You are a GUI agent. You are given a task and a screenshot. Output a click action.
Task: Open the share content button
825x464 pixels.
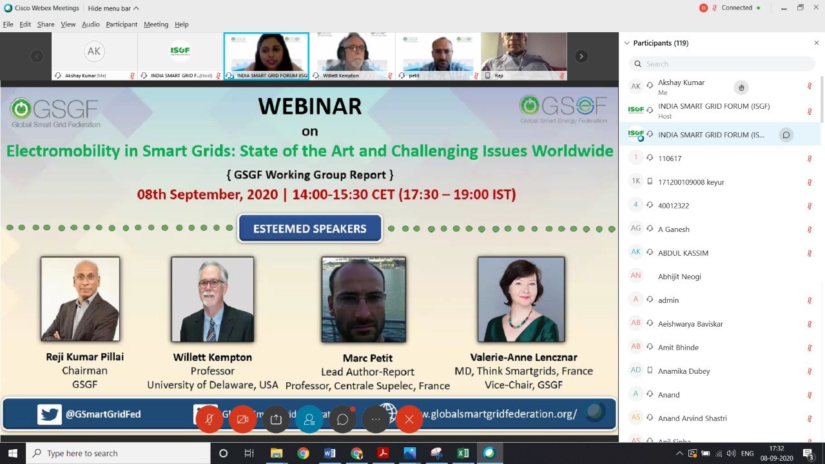coord(276,420)
